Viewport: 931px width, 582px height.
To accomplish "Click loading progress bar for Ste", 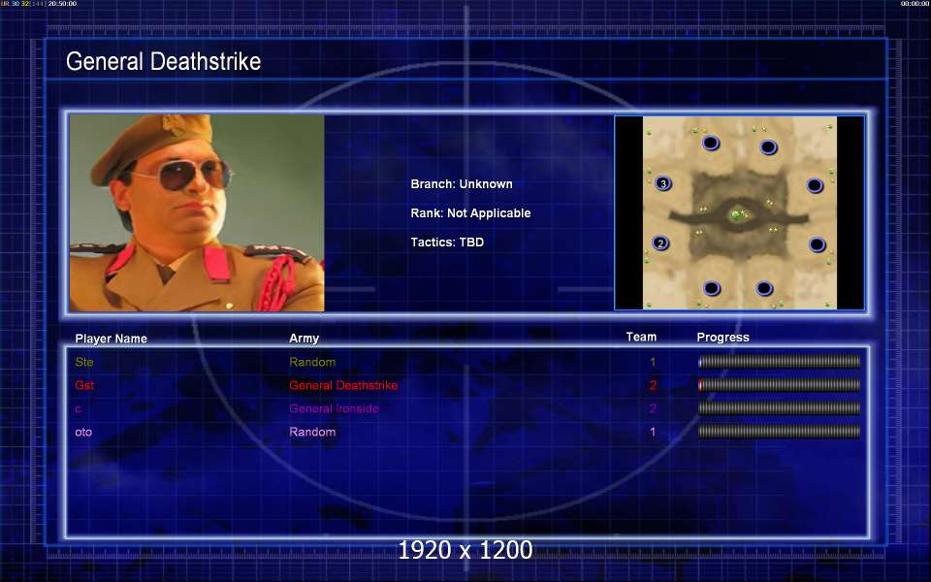I will [779, 362].
